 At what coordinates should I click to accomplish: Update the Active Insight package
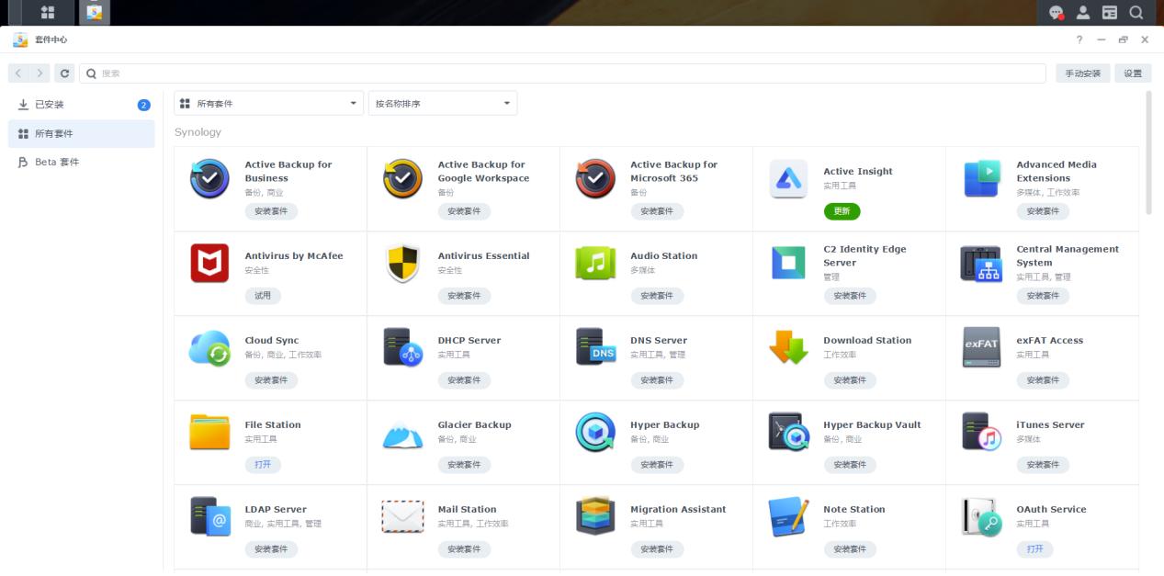pyautogui.click(x=842, y=211)
